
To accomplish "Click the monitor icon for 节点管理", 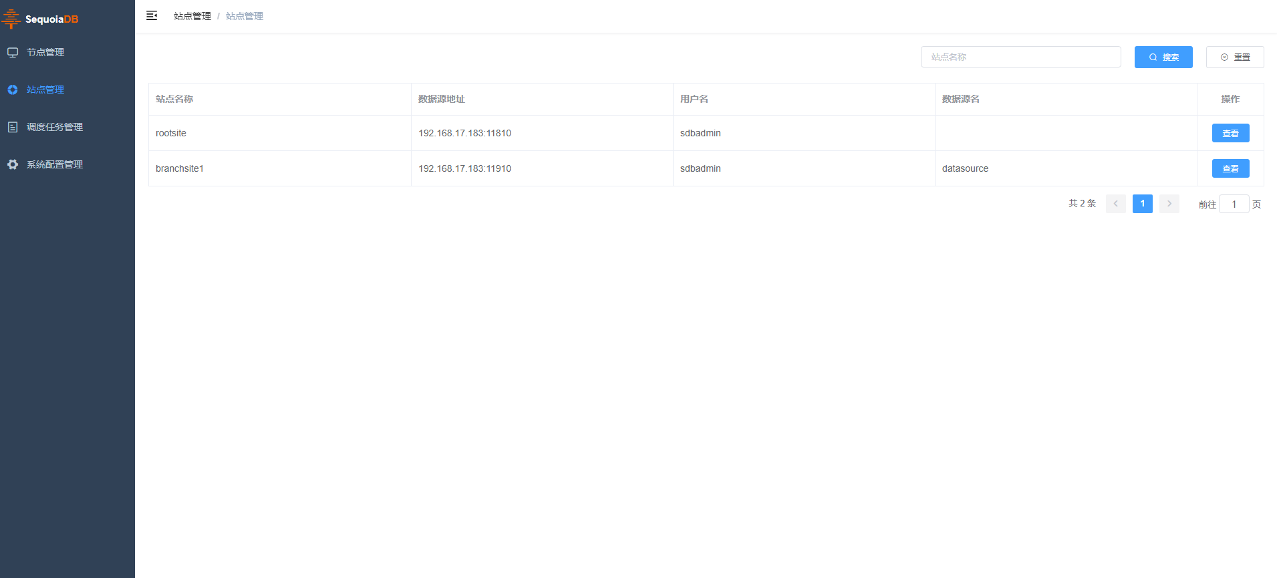I will tap(13, 52).
